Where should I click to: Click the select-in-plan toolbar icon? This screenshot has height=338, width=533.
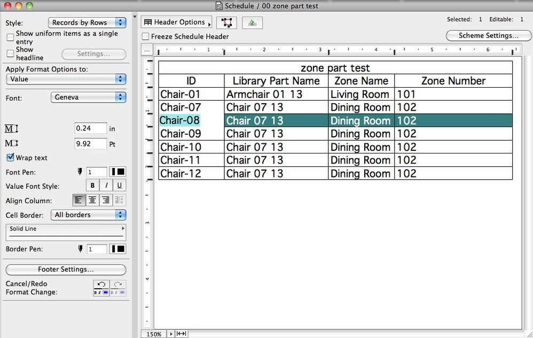[226, 23]
